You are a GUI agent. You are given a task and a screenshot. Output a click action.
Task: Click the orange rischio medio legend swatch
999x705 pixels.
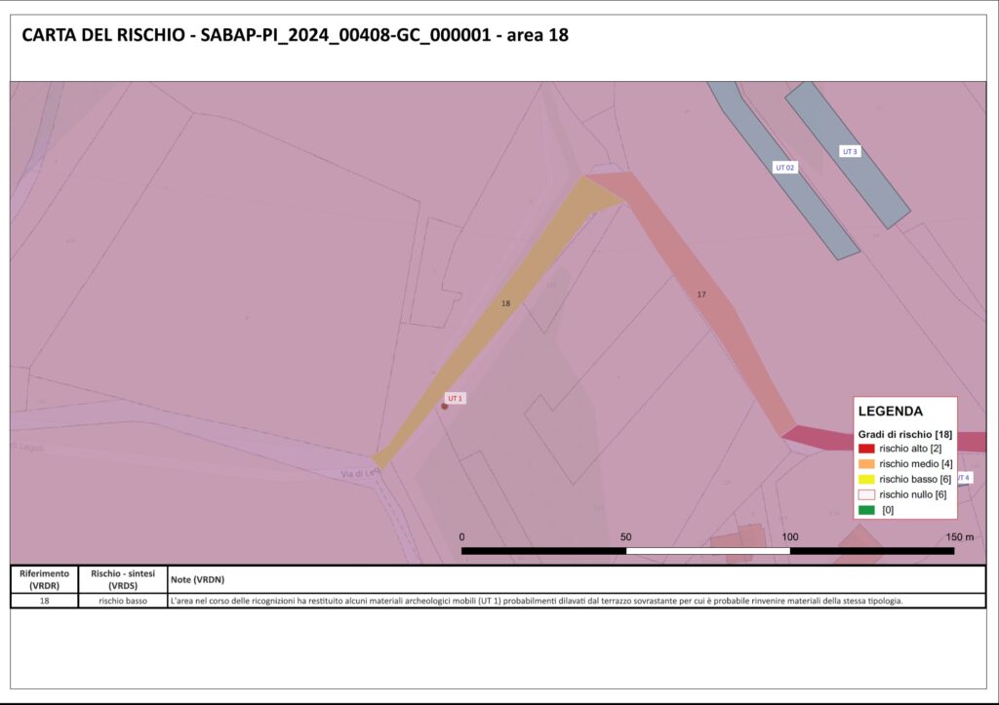(x=866, y=463)
